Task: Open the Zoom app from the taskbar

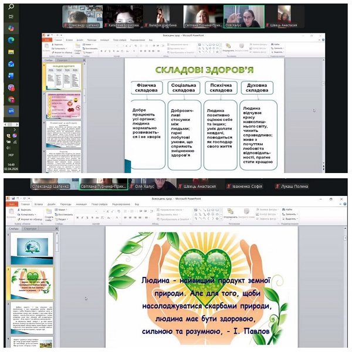Action: click(x=11, y=110)
